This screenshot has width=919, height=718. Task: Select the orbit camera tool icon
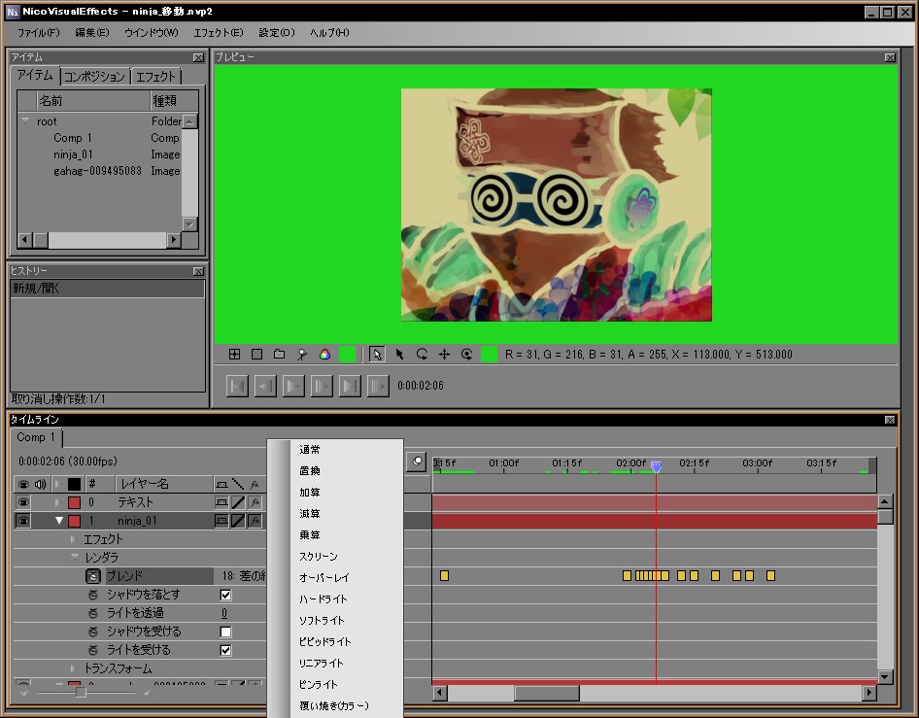point(466,354)
